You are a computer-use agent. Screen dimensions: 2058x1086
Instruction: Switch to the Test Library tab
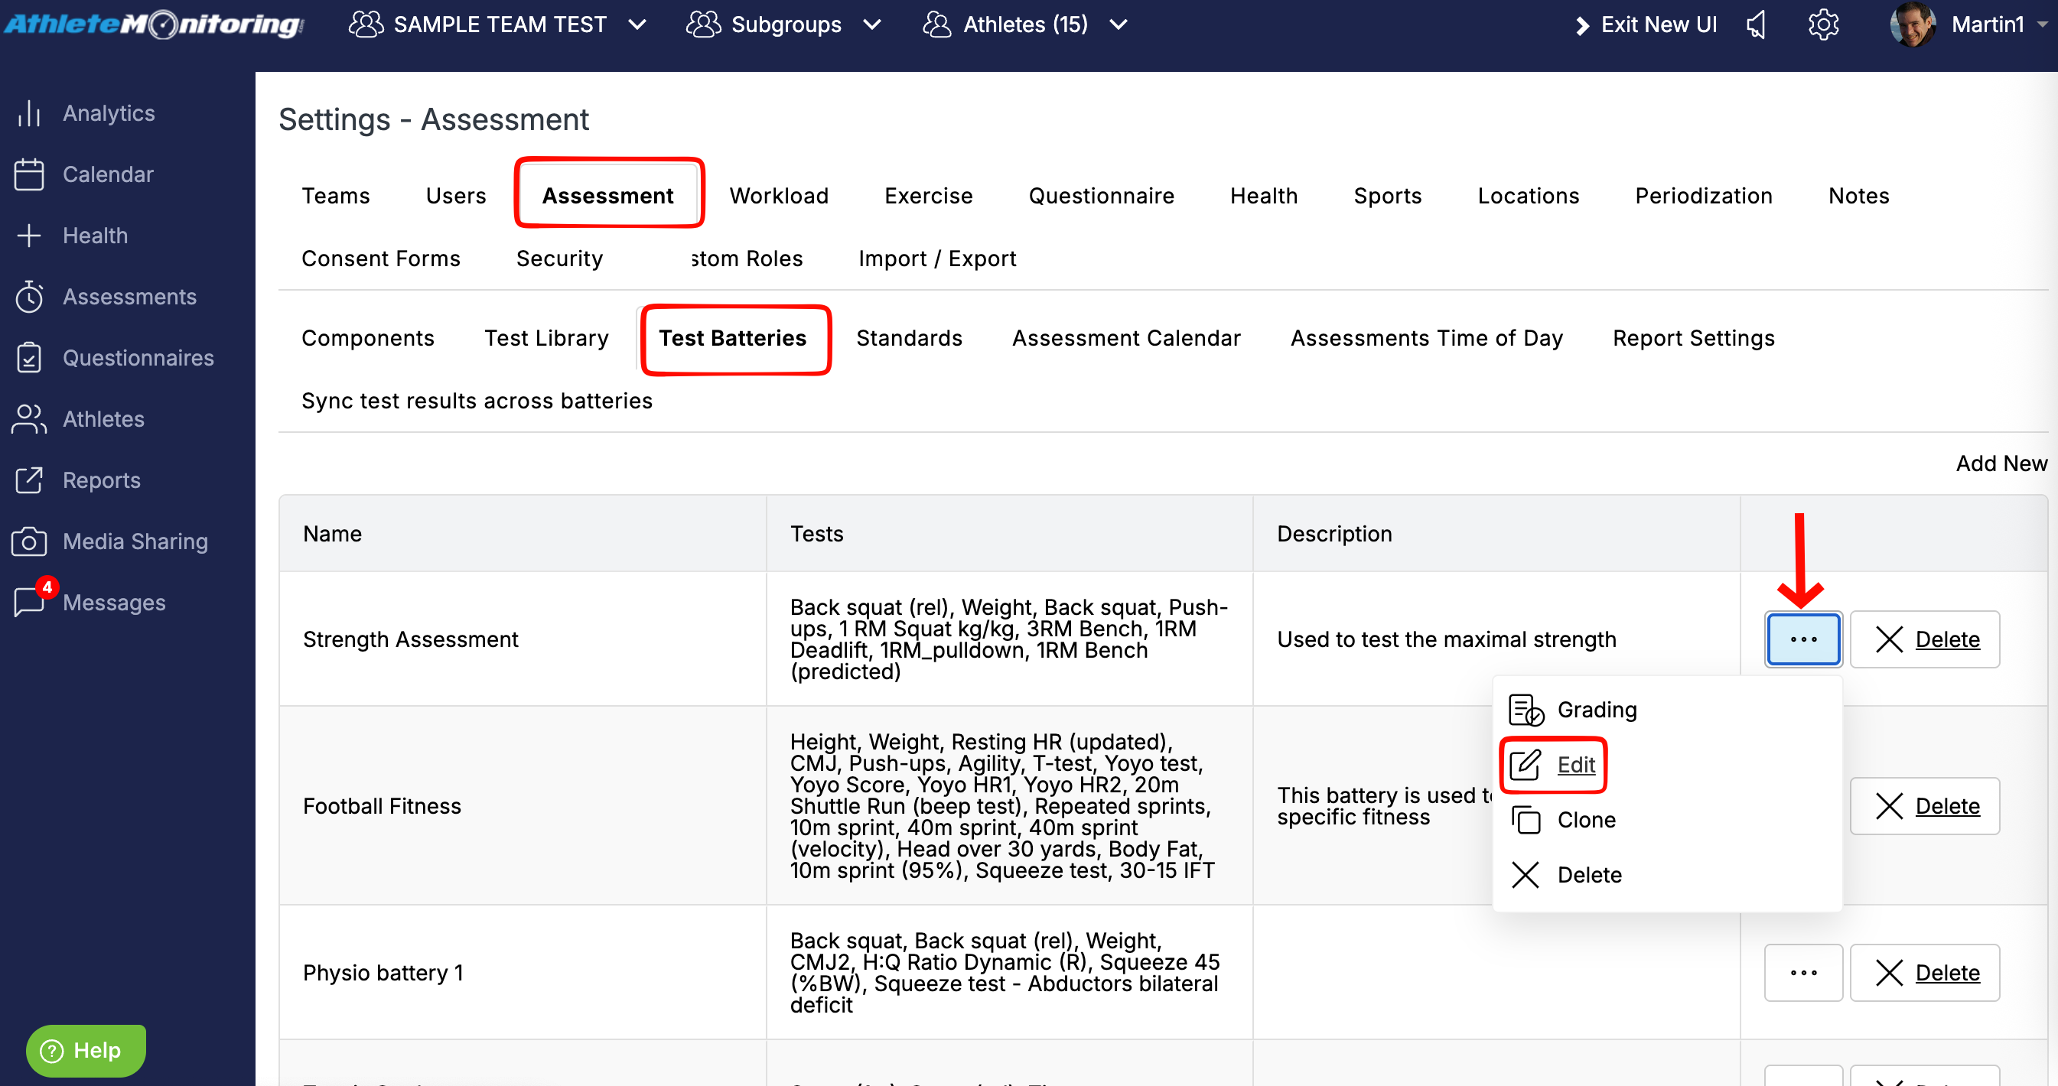[546, 338]
